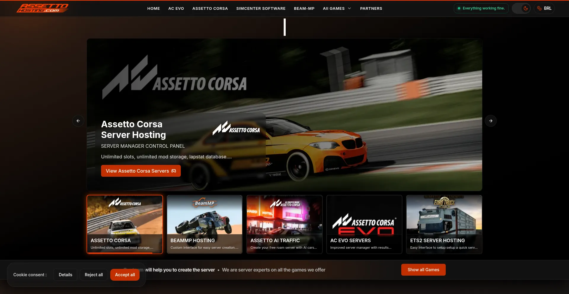Screen dimensions: 569x294
Task: Click the small Assetto Corsa logo in banner
Action: [236, 128]
